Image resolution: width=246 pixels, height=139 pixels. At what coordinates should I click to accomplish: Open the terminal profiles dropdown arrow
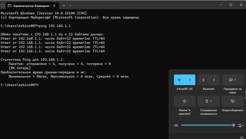click(x=70, y=6)
